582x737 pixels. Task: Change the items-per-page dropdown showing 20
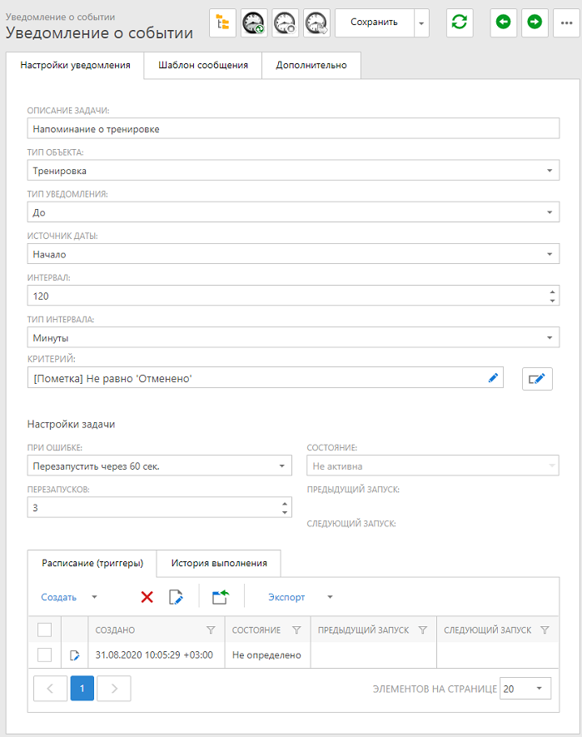tap(525, 689)
